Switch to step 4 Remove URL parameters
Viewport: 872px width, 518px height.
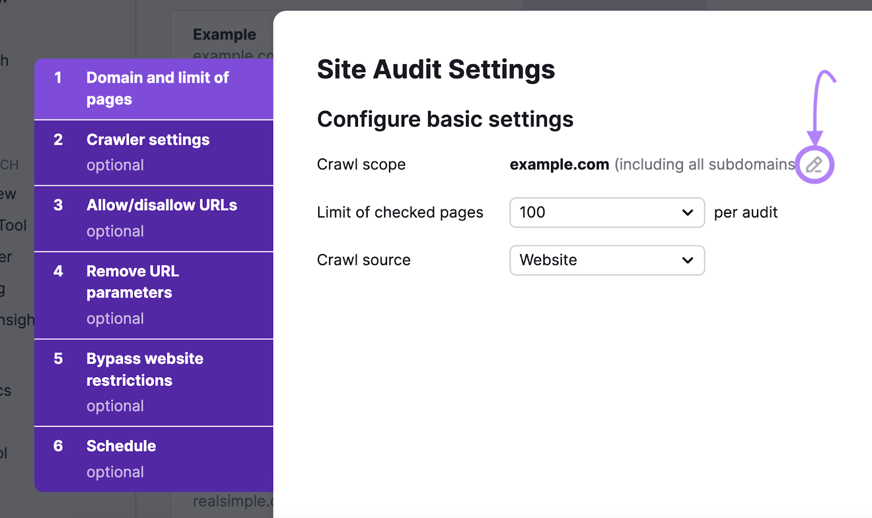[x=154, y=295]
